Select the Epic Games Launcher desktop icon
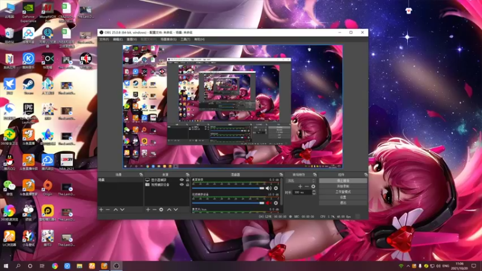 [x=28, y=113]
